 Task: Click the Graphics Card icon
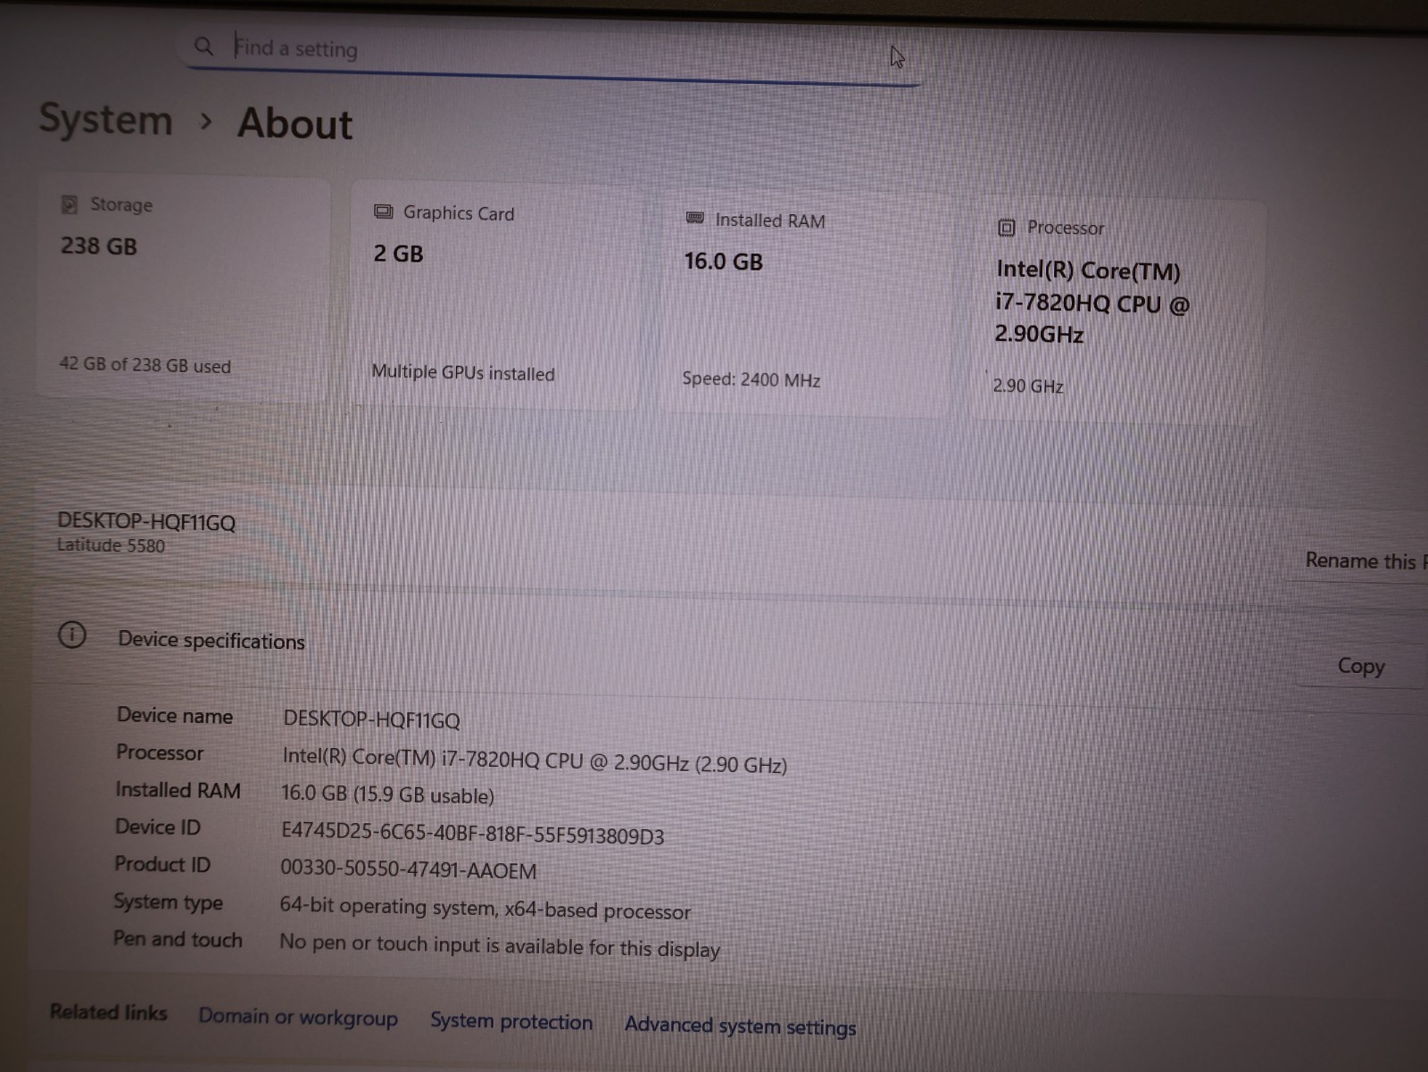[x=383, y=212]
